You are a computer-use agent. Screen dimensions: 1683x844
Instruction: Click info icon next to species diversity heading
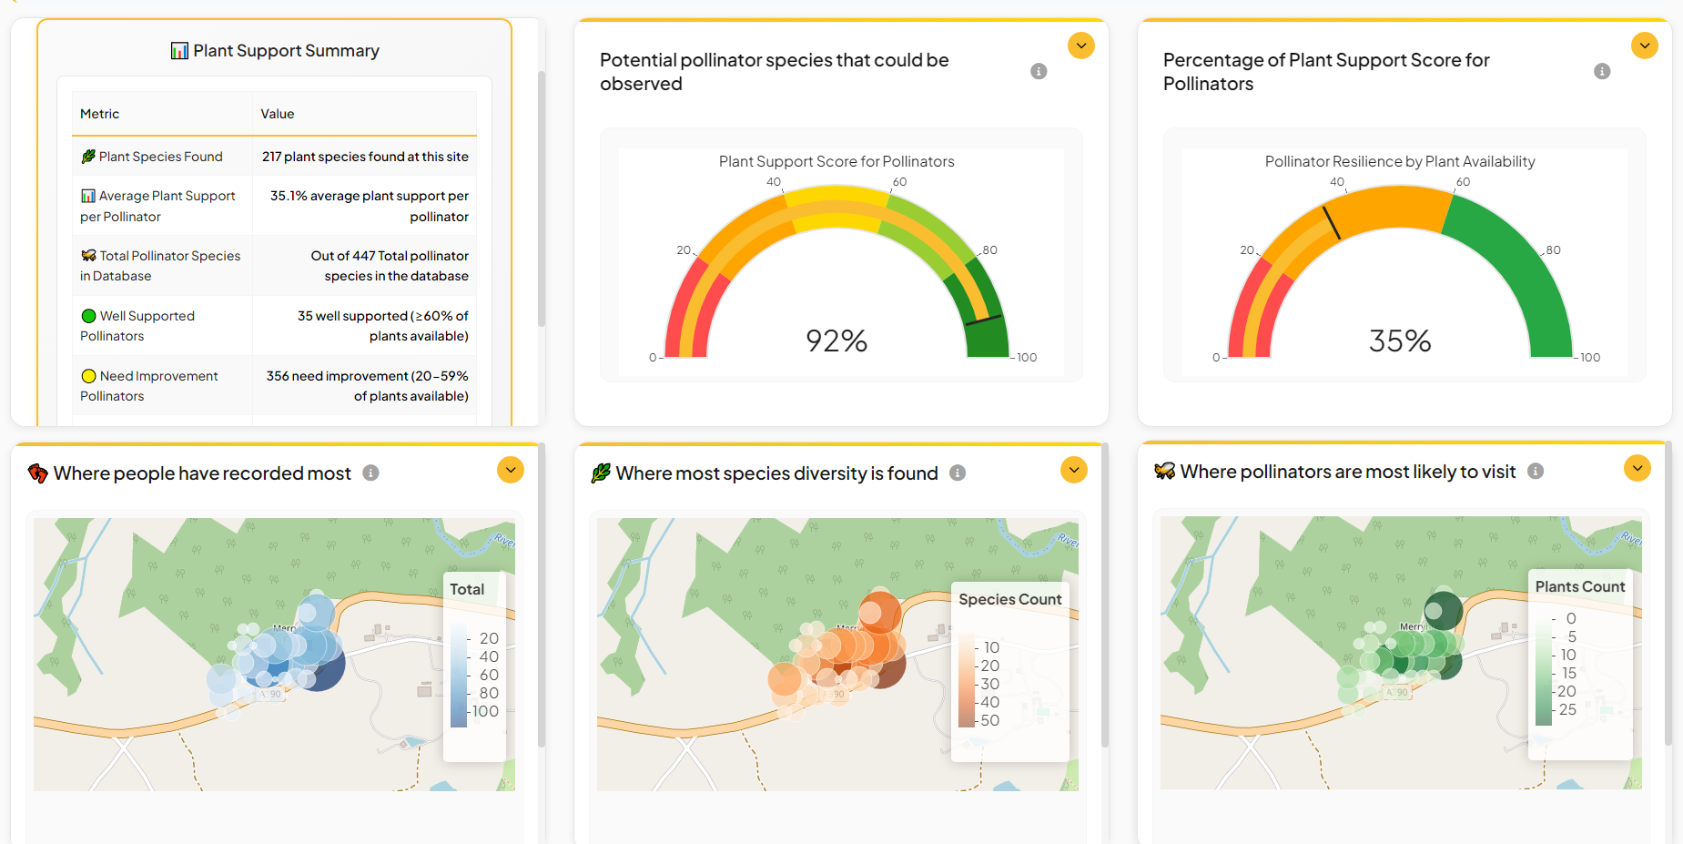958,473
